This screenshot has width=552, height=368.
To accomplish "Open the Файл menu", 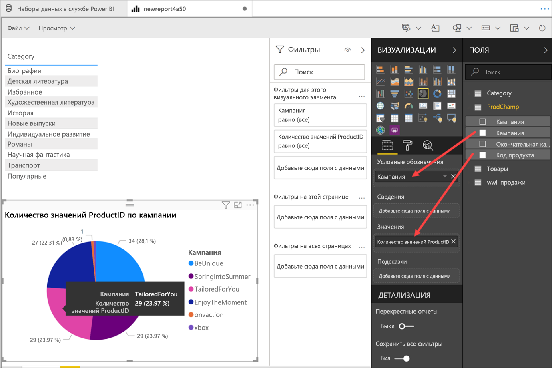I will [18, 28].
